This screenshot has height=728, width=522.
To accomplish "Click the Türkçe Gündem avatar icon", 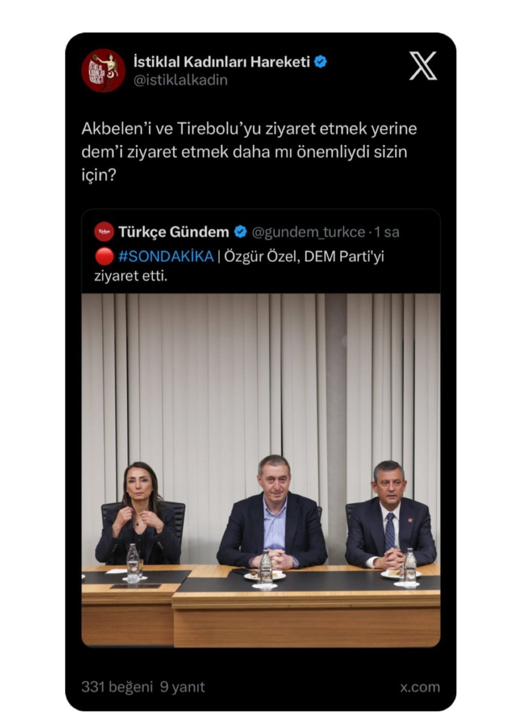I will (x=104, y=232).
